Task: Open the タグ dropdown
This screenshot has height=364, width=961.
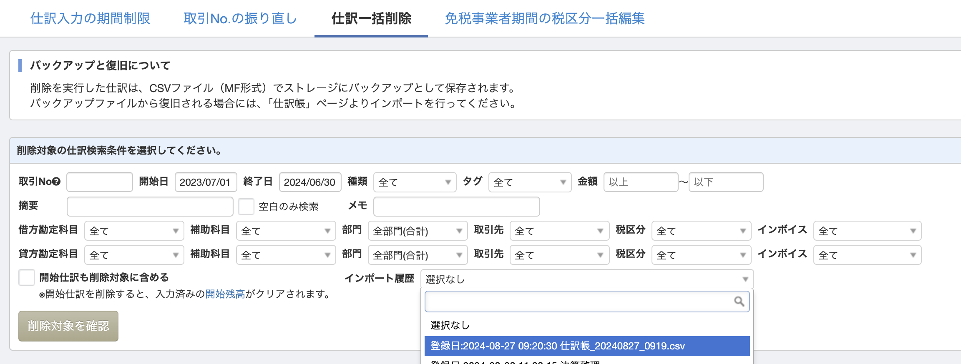Action: point(530,182)
